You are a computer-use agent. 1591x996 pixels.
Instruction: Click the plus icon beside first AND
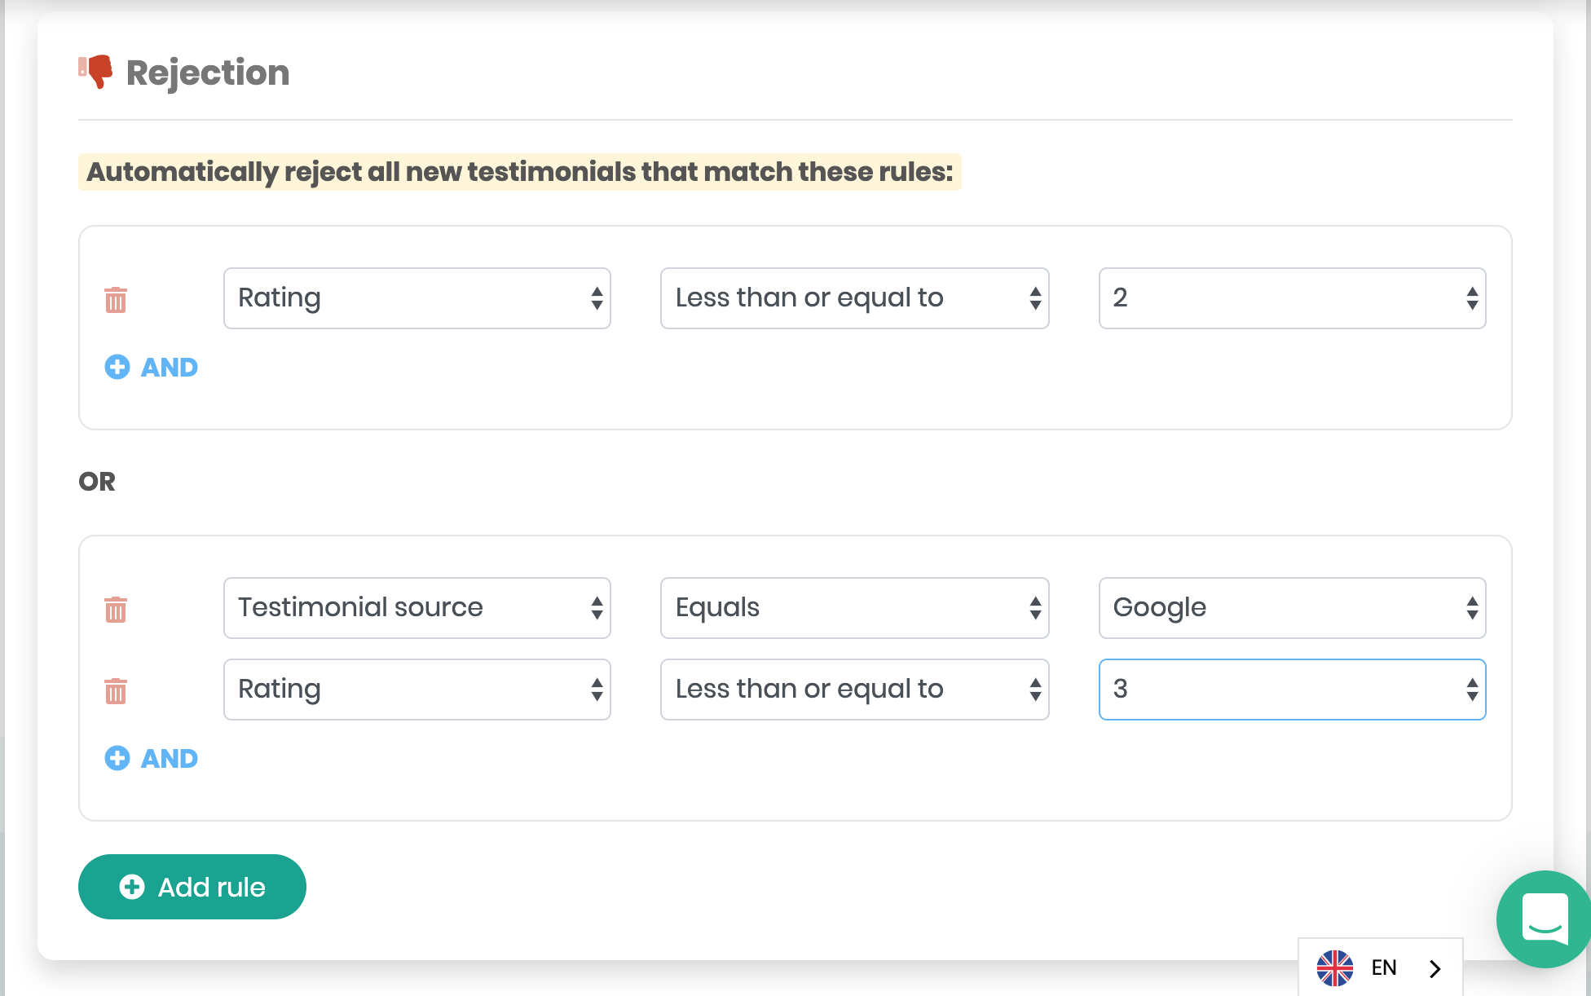point(117,368)
